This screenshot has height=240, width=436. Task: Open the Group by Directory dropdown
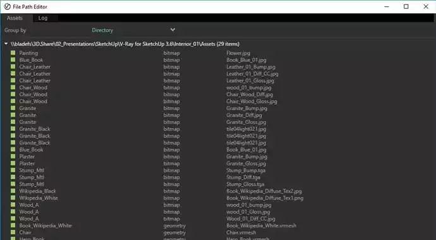point(133,30)
